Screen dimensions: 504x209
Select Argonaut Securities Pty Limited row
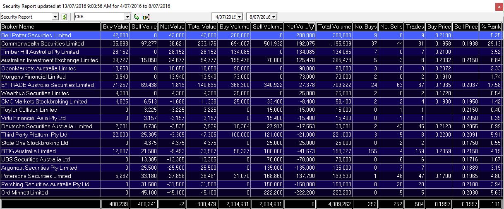[252, 168]
